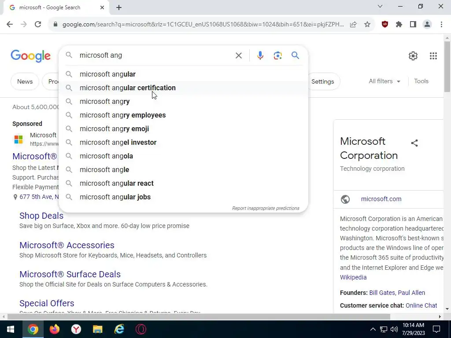Click in the search text field

[155, 55]
